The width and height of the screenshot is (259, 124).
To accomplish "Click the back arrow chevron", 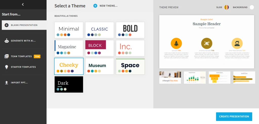I will click(x=23, y=5).
